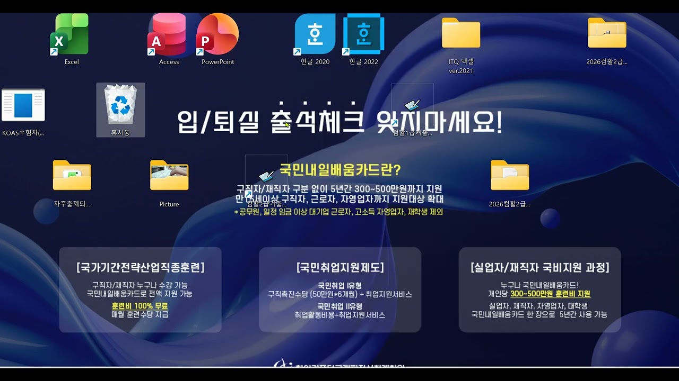Select the 컴활1급기출 shortcut icon

pyautogui.click(x=412, y=106)
